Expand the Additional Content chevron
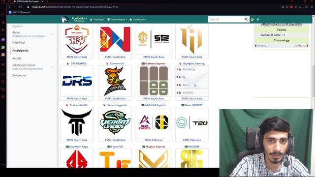The image size is (315, 177). point(52,67)
